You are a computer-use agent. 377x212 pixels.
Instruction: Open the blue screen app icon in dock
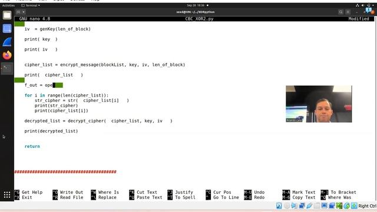coord(7,29)
